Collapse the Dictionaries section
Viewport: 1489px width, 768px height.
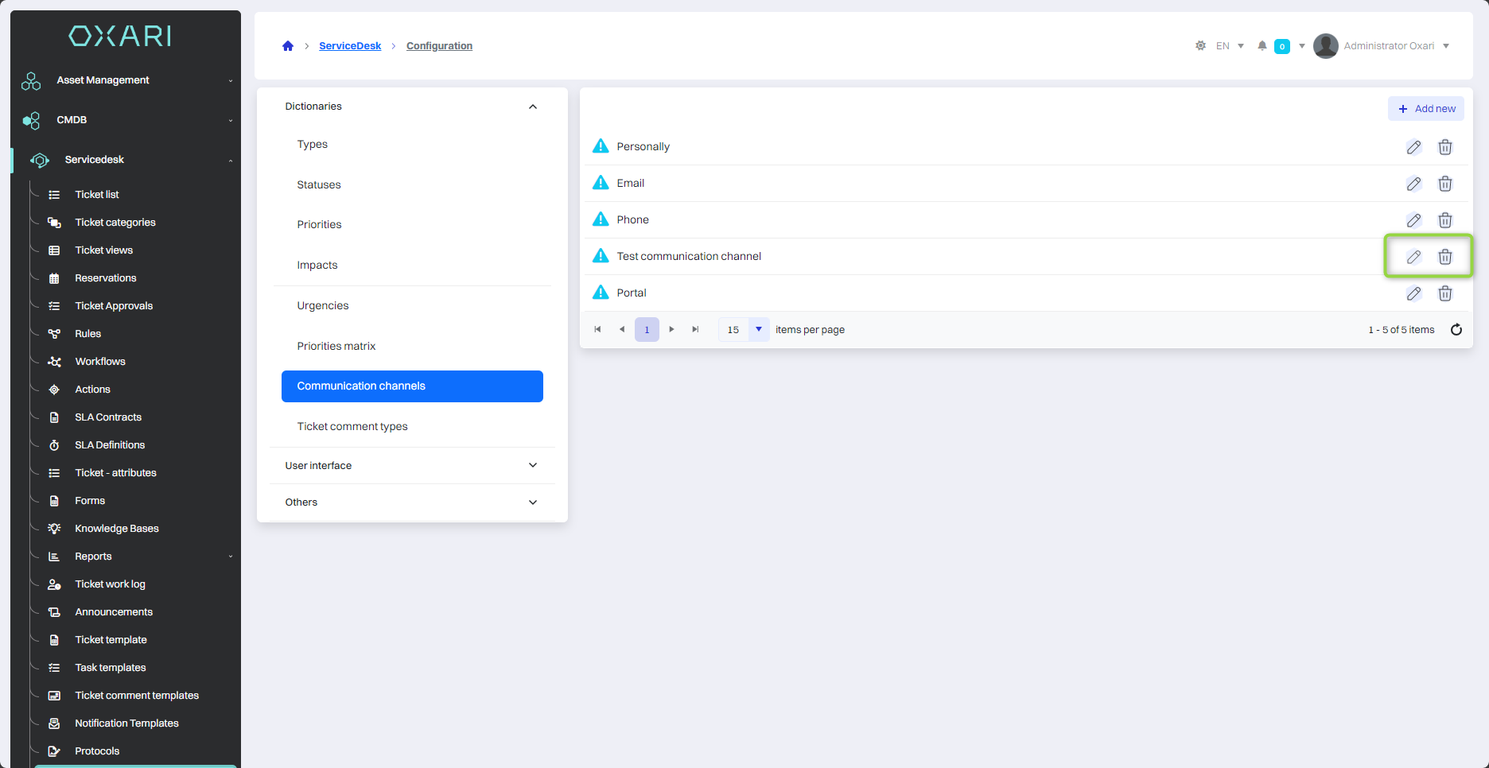pyautogui.click(x=533, y=107)
